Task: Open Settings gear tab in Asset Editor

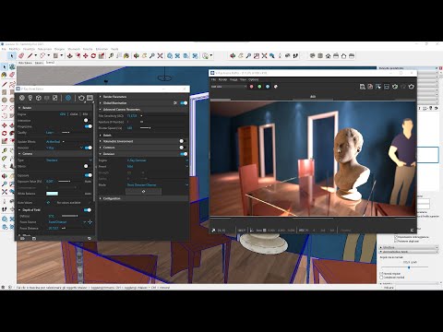Action: (68, 98)
